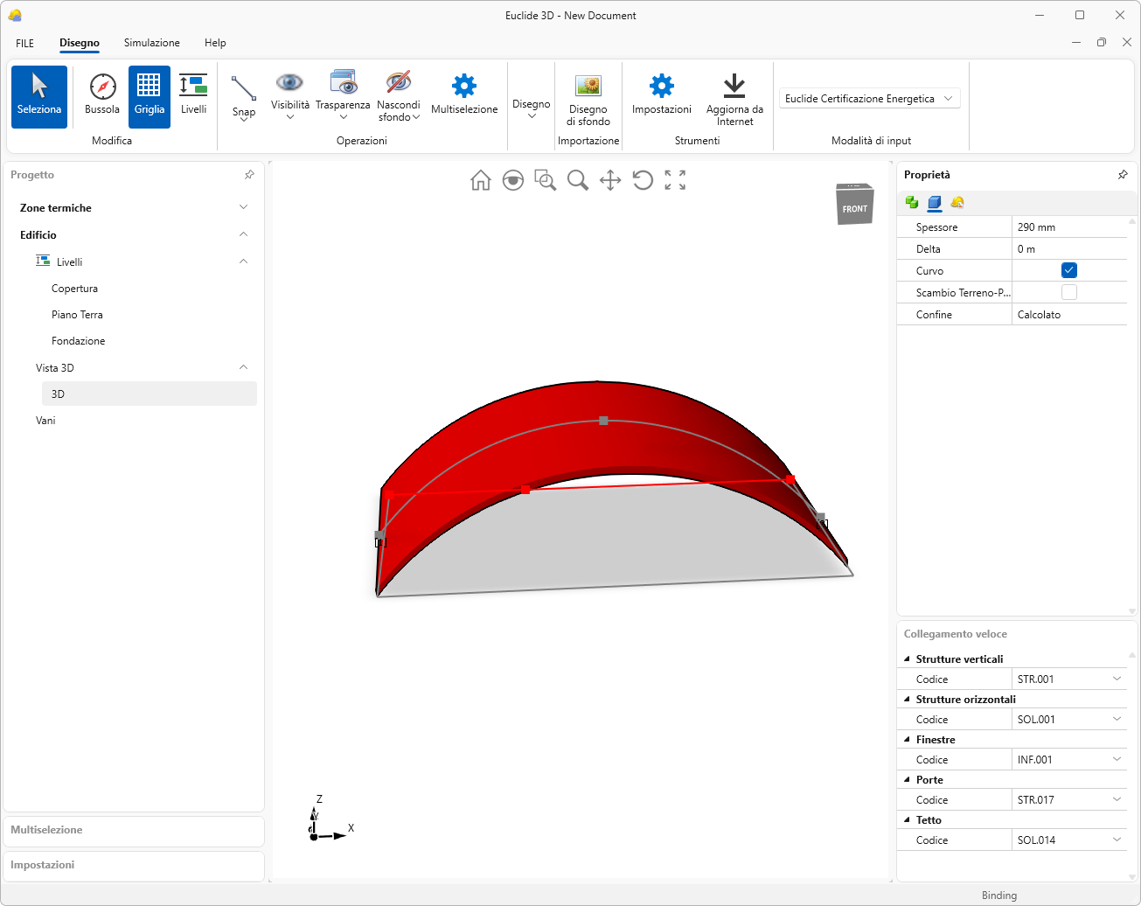Switch to the Simulazione tab
The image size is (1141, 906).
click(x=152, y=43)
